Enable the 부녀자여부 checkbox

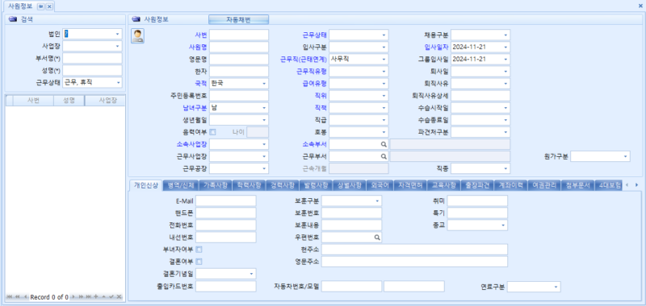pyautogui.click(x=199, y=250)
